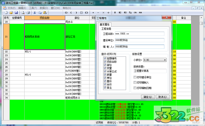Screen dimensions: 205x126
Task: Select cell MYL-2 in row 28
Action: [x=45, y=75]
